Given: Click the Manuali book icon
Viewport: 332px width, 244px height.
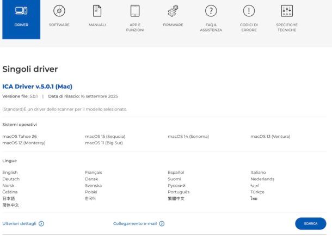Looking at the screenshot, I should coord(97,10).
